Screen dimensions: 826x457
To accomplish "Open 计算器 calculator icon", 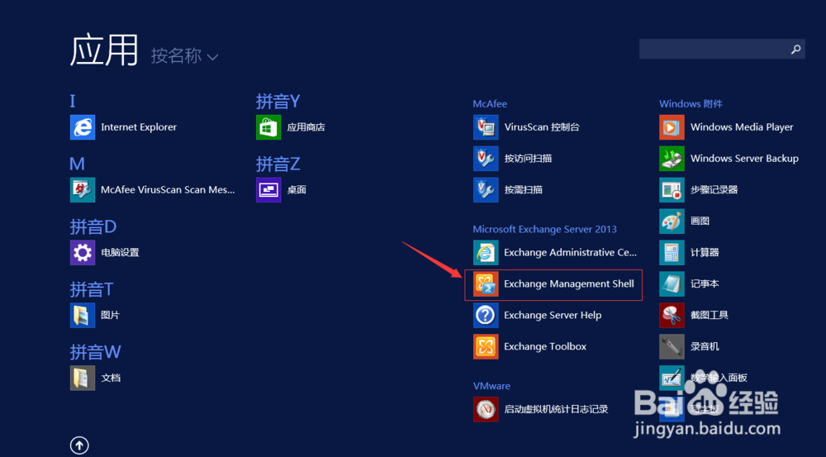I will [x=672, y=253].
